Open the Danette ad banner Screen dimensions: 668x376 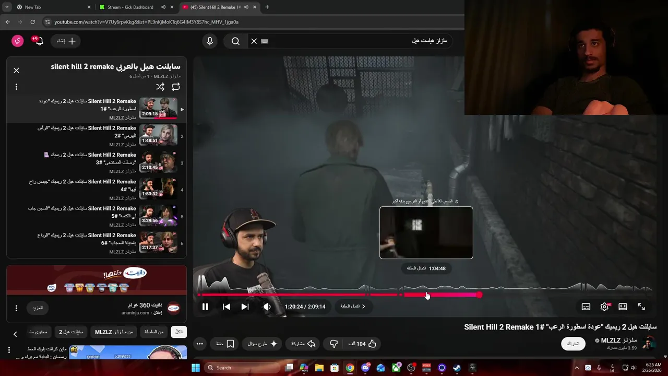click(x=96, y=280)
